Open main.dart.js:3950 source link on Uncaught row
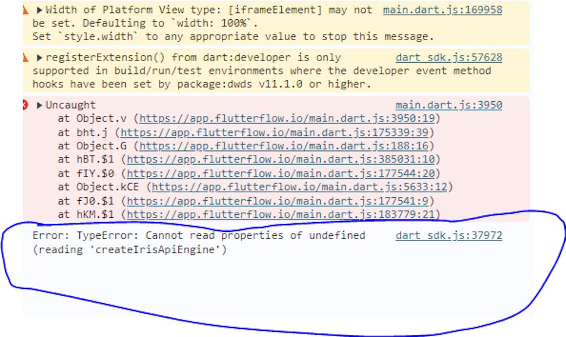Image resolution: width=566 pixels, height=337 pixels. (x=449, y=105)
